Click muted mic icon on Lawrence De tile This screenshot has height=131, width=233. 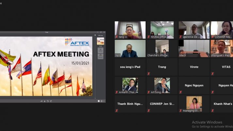click(181, 37)
